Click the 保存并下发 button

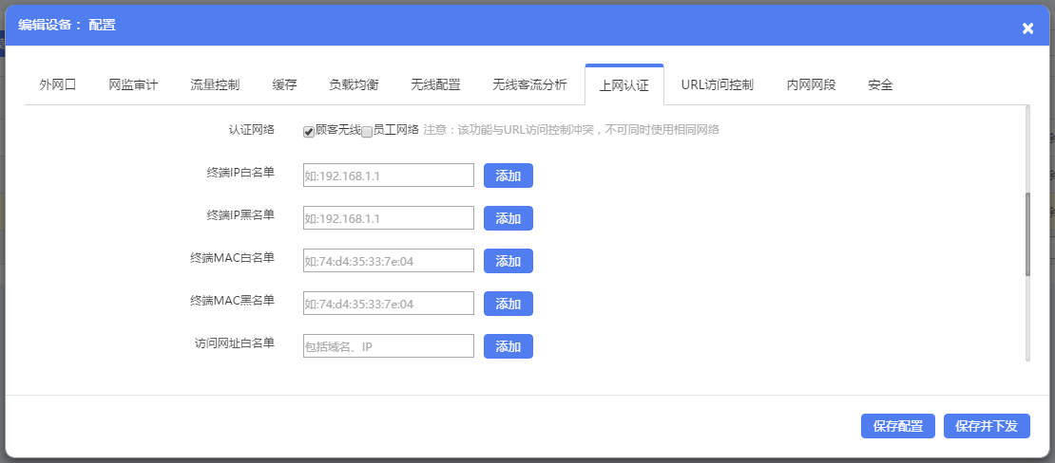click(x=987, y=426)
